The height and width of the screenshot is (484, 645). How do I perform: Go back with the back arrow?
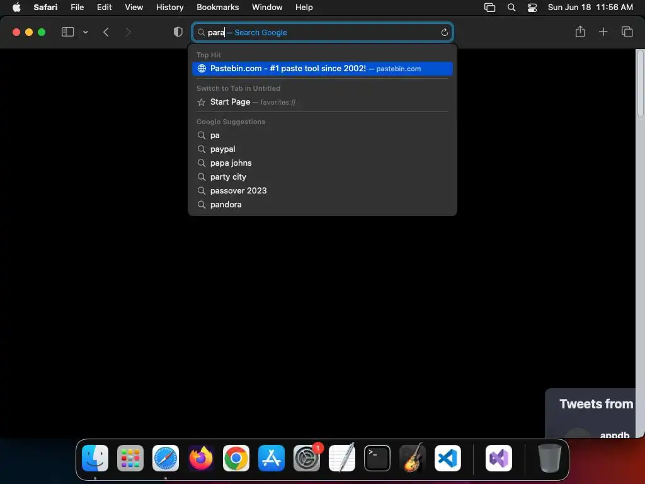[106, 32]
